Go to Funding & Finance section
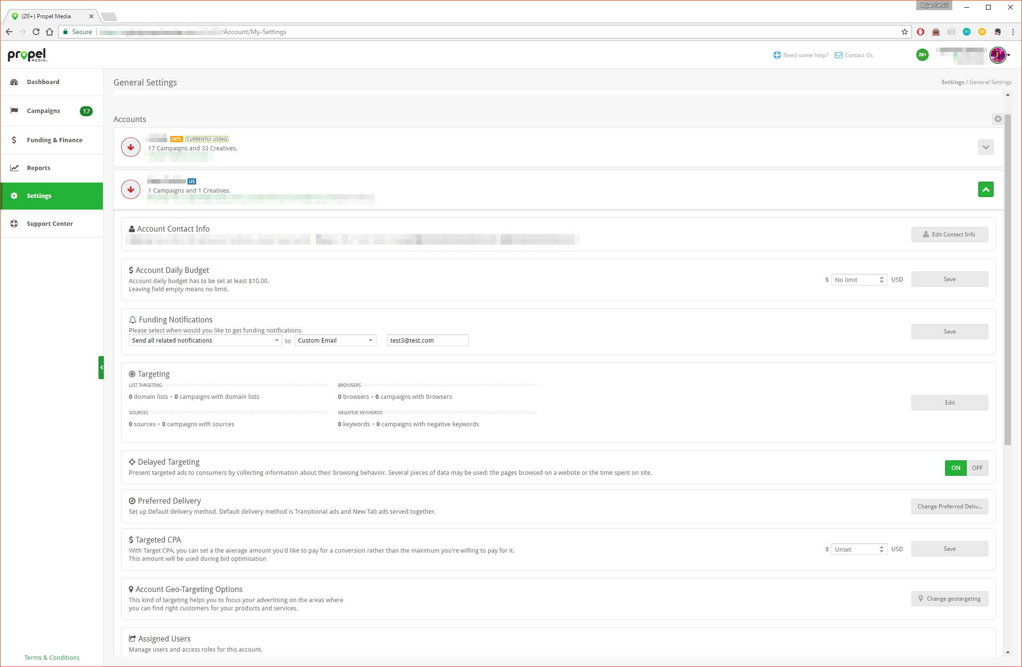Viewport: 1022px width, 667px height. tap(54, 140)
